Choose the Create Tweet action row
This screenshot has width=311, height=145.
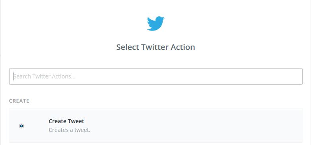[155, 126]
